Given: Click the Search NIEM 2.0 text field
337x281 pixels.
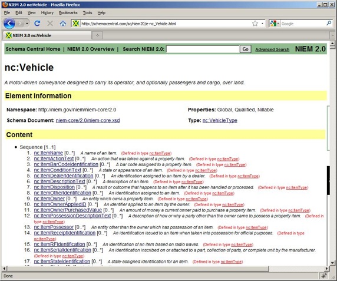Looking at the screenshot, I should 203,49.
